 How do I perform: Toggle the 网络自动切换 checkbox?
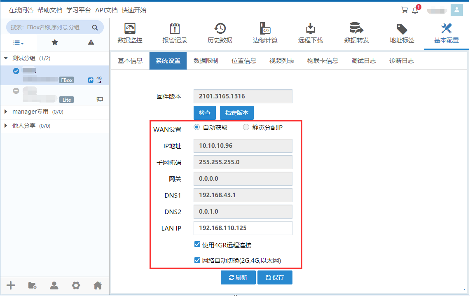pyautogui.click(x=197, y=260)
